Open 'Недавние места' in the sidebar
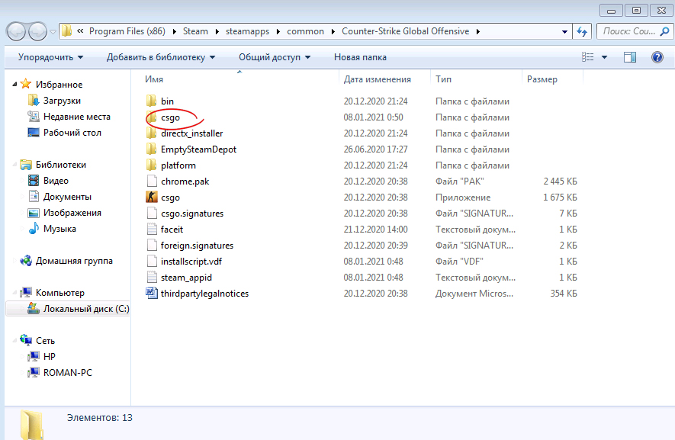Screen dimensions: 675x440 [x=76, y=117]
